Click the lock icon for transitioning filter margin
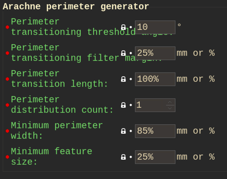Viewport: 227px width, 179px height. pos(123,53)
